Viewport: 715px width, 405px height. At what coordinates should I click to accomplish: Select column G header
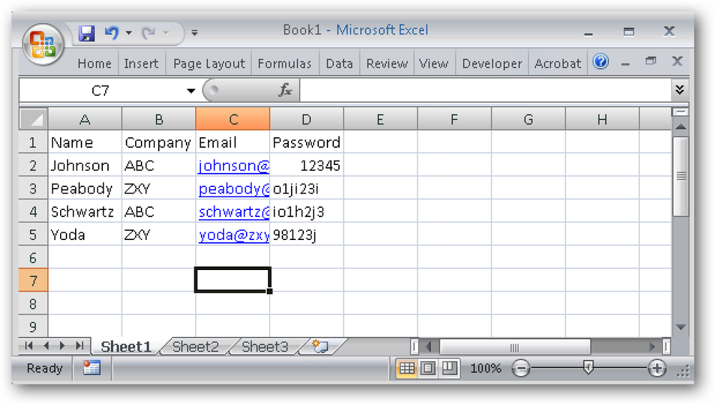528,119
